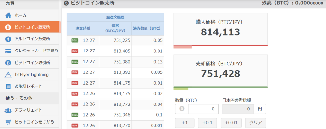Open お取引レポート sidebar entry

tap(29, 86)
